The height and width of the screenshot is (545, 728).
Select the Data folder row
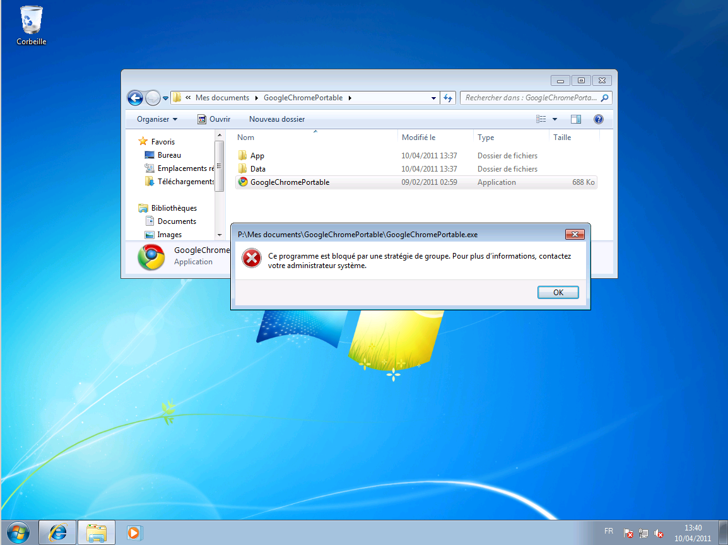pos(416,169)
